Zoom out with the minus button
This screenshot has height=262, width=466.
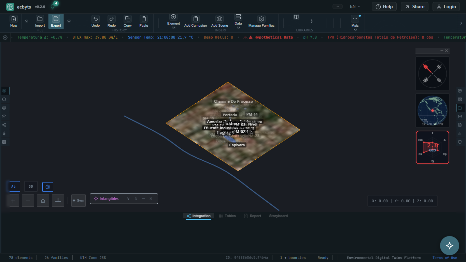point(28,201)
